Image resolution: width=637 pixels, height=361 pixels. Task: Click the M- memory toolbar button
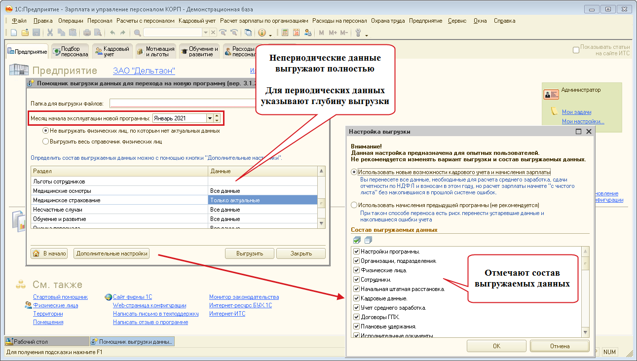(344, 33)
